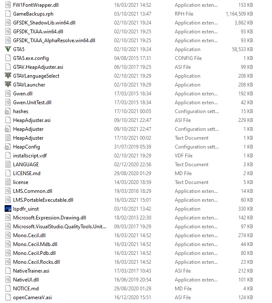Click the date 16/12/2020 15:51
The image size is (272, 303).
click(133, 298)
